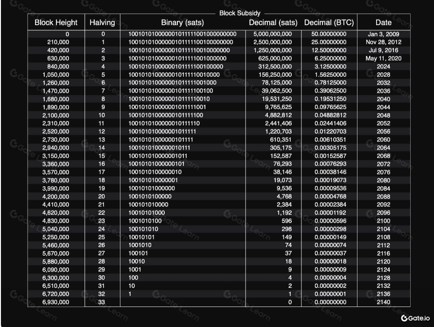Click the 6.25000000 BTC value
The image size is (434, 327).
(330, 59)
